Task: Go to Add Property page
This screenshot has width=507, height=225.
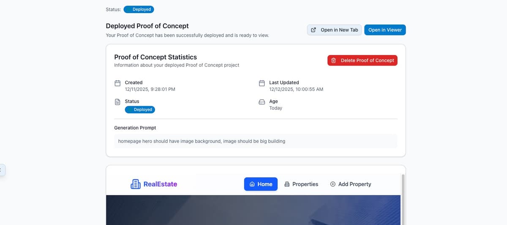Action: click(x=351, y=184)
